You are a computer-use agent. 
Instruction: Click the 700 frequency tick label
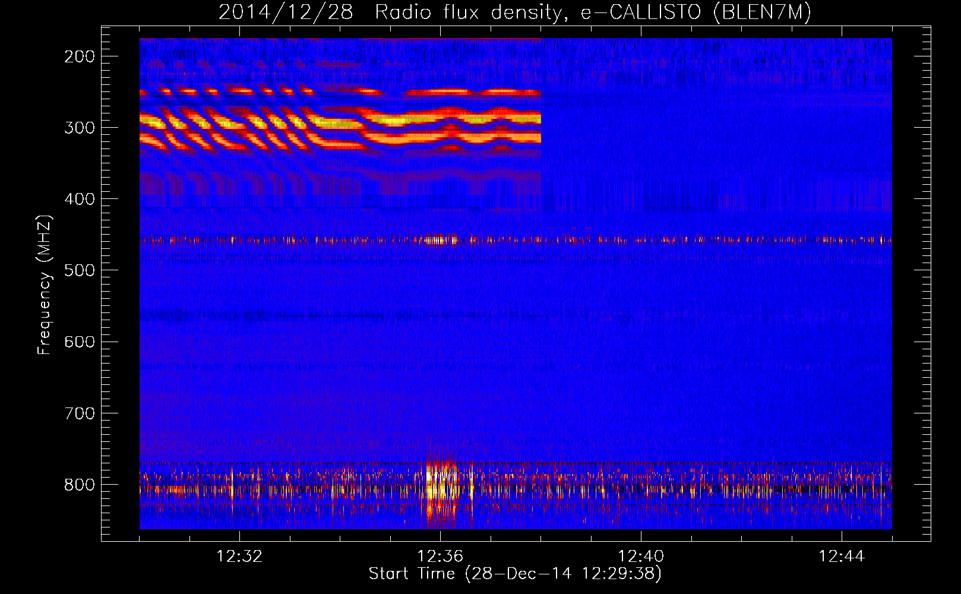tap(80, 413)
